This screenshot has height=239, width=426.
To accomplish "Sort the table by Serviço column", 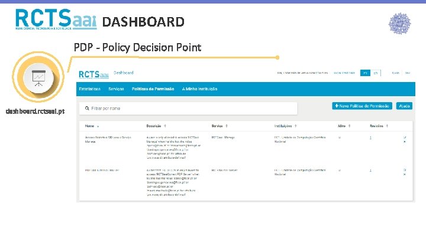I will point(220,126).
